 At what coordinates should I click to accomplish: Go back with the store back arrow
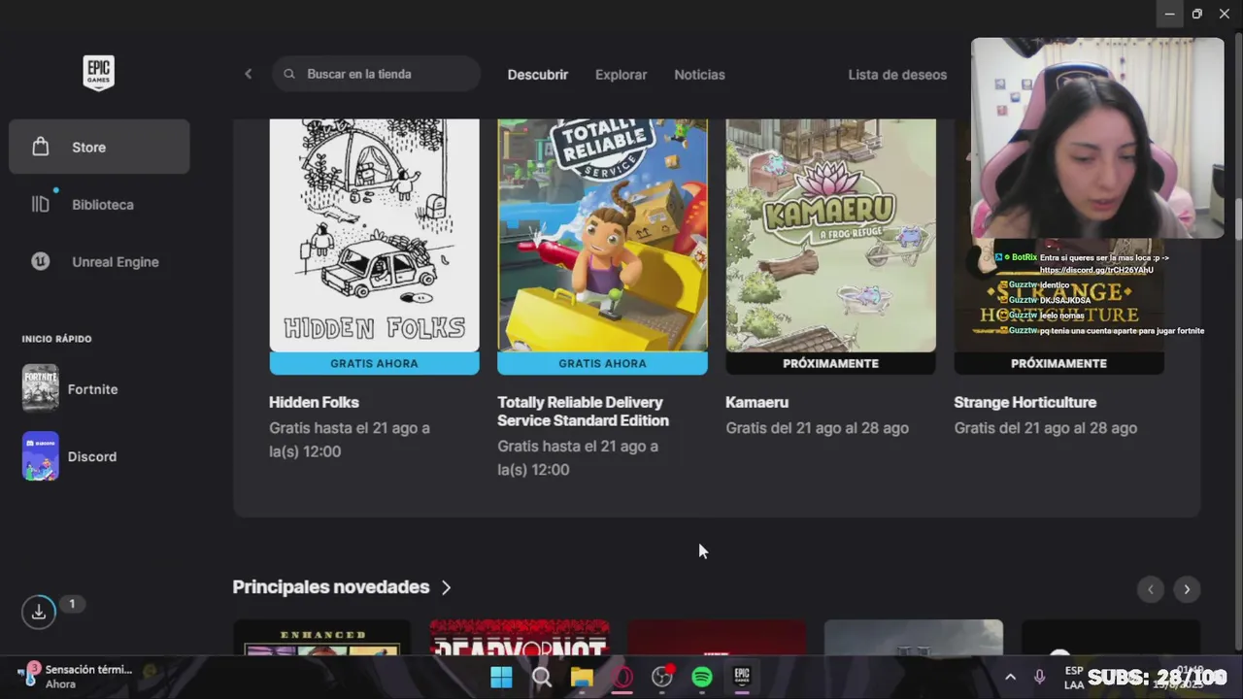pos(248,74)
